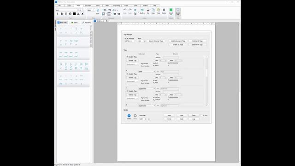The height and width of the screenshot is (166, 295).
Task: Click the Stop icon in SCADA section
Action: (x=135, y=116)
